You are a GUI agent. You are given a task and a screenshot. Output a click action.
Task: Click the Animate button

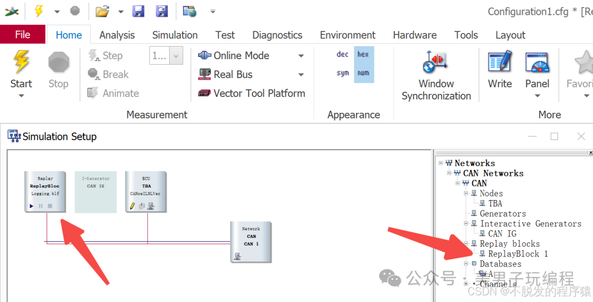113,93
